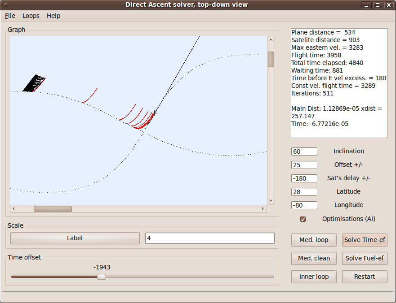Screen dimensions: 396x303
Task: Open the Loops menu
Action: 31,16
